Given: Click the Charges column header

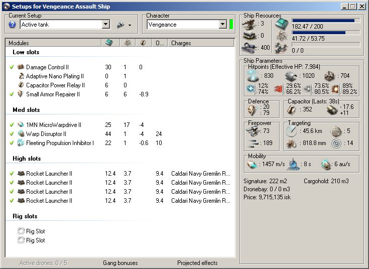Looking at the screenshot, I should coord(201,43).
